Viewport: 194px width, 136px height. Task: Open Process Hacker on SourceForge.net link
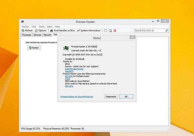click(x=77, y=97)
